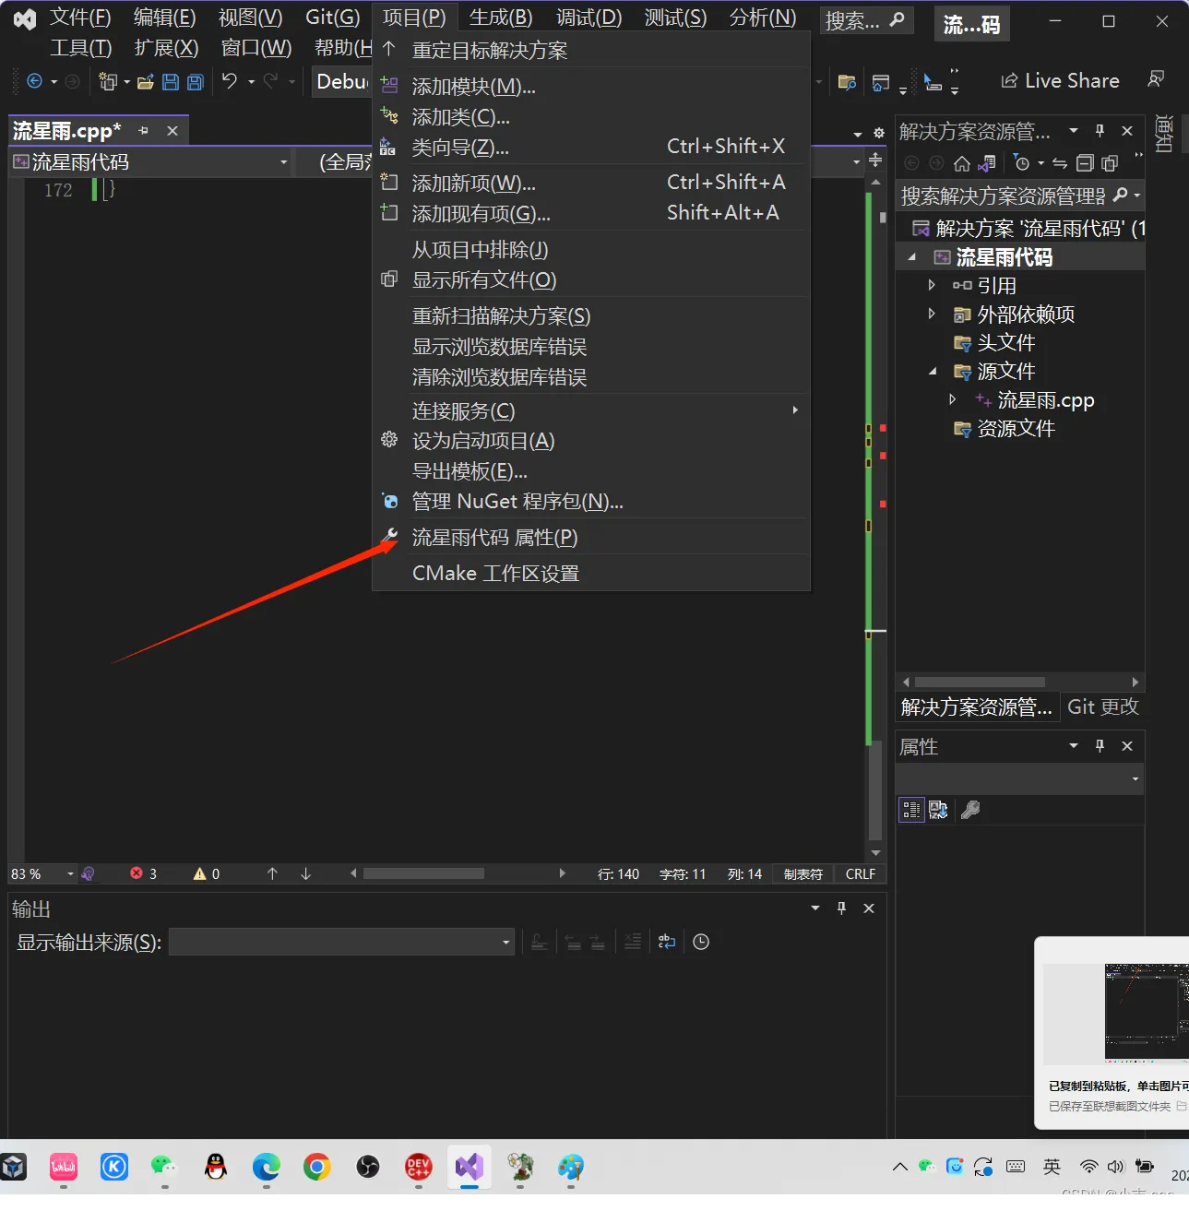Click the warning count indicator showing 0

207,873
